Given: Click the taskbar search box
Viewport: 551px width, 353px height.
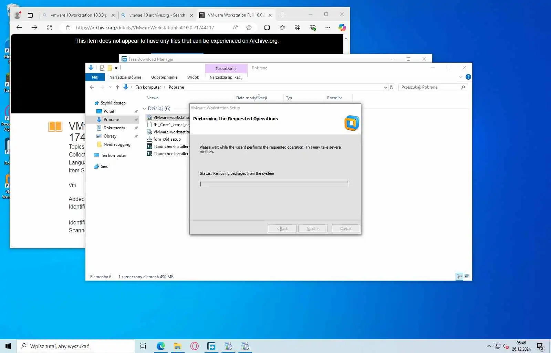Looking at the screenshot, I should (76, 346).
